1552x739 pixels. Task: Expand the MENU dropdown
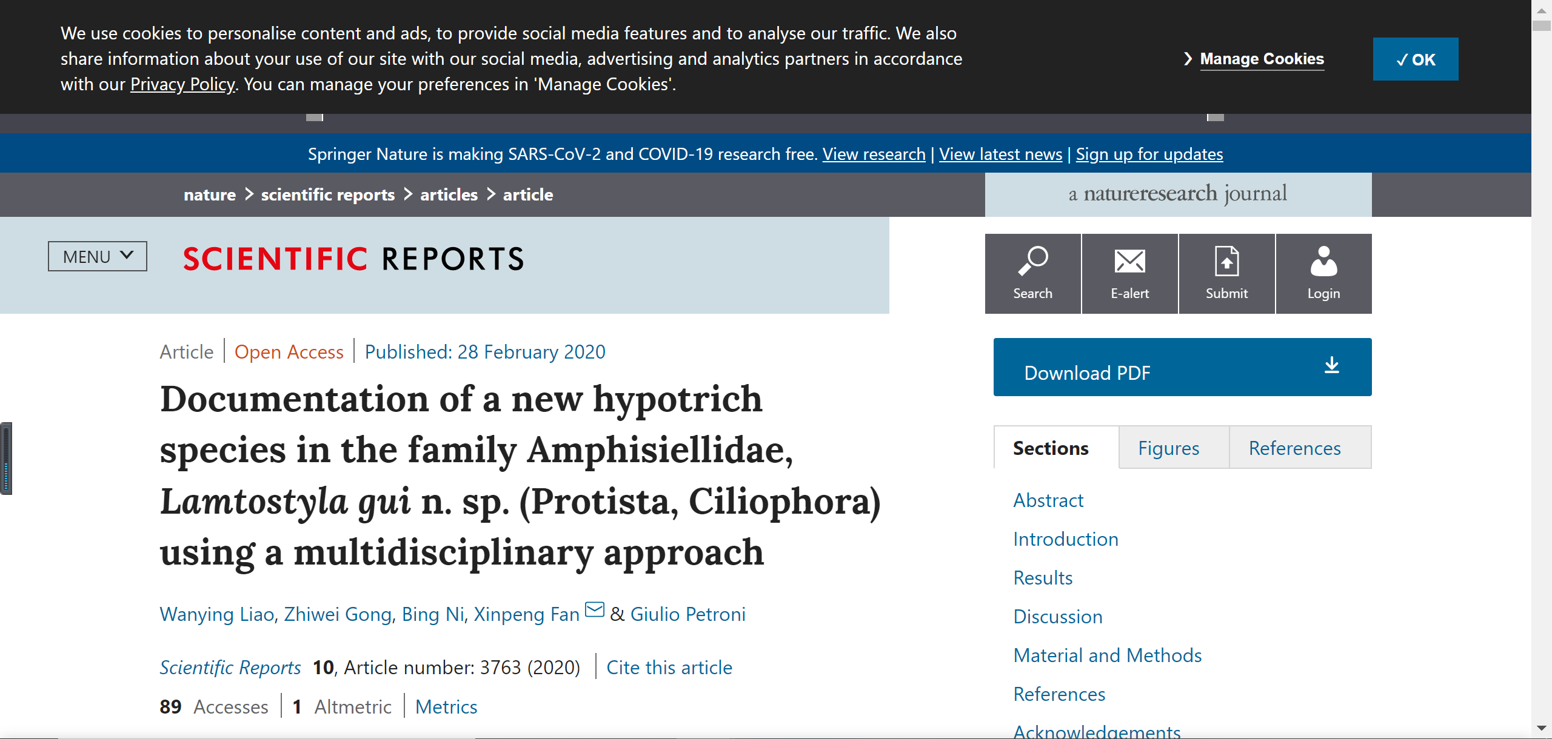[x=98, y=256]
